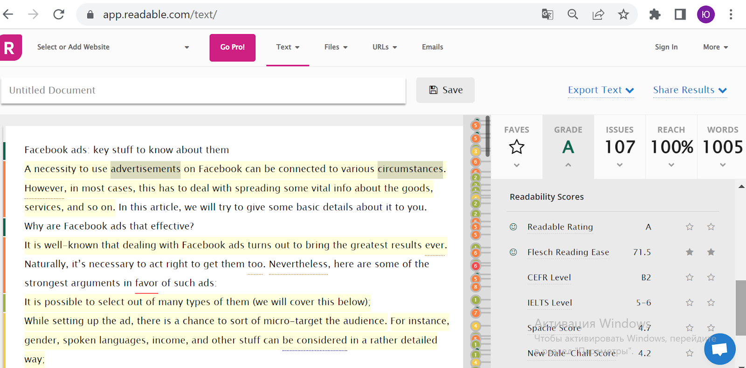This screenshot has height=368, width=746.
Task: Open browser zoom magnifier icon
Action: click(x=573, y=14)
